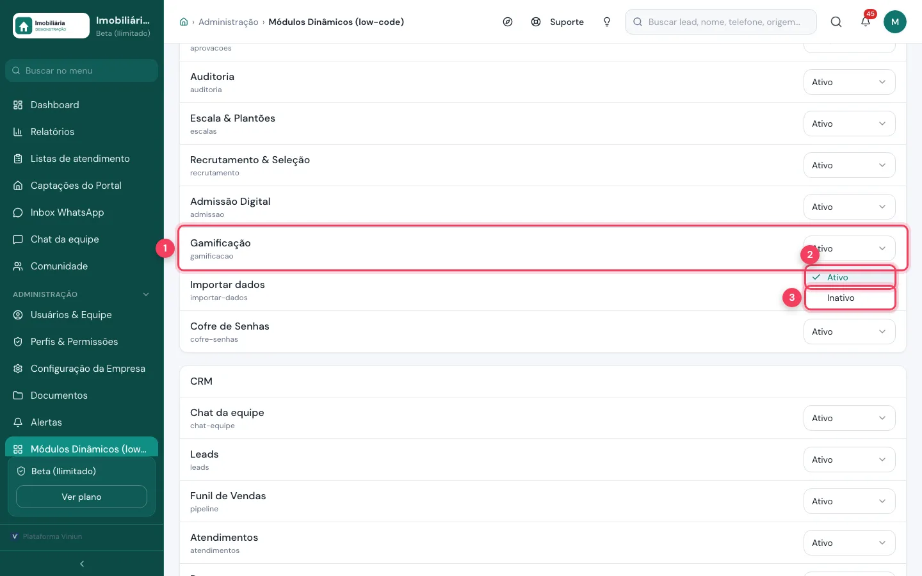Image resolution: width=922 pixels, height=576 pixels.
Task: Open Chat da equipe in the sidebar
Action: pos(81,239)
